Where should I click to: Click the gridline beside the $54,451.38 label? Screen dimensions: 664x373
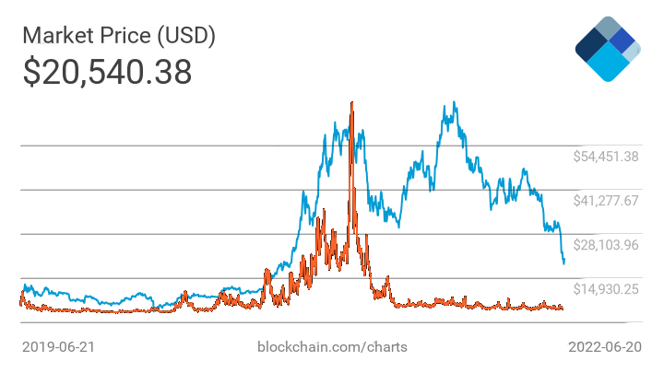coord(277,146)
